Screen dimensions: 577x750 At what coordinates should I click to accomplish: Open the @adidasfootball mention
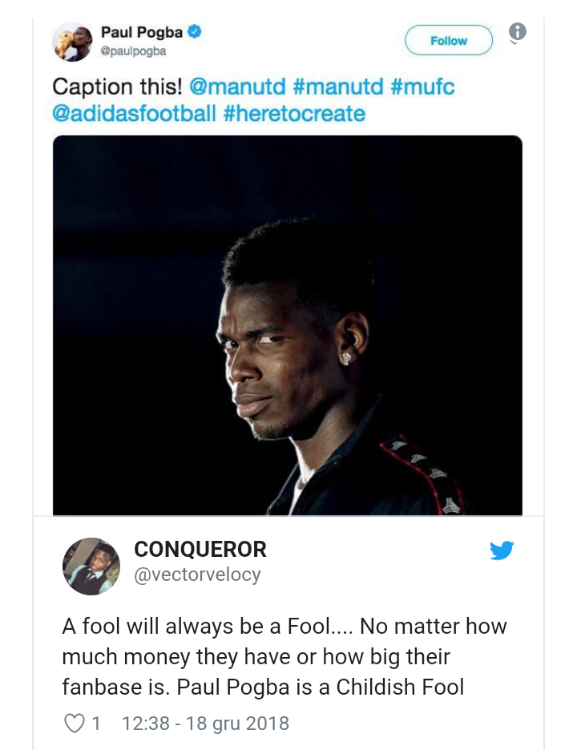(x=134, y=114)
